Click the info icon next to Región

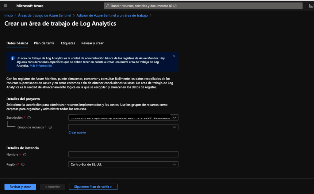(23, 164)
